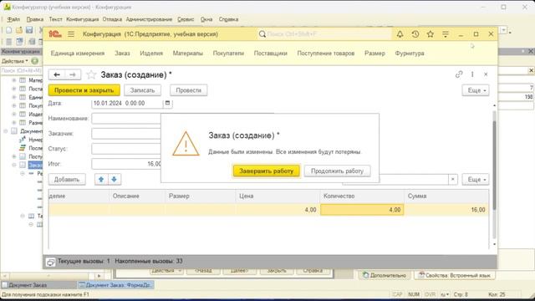The width and height of the screenshot is (535, 301).
Task: Open Свойства: Встроенный язык panel tab
Action: tap(455, 275)
